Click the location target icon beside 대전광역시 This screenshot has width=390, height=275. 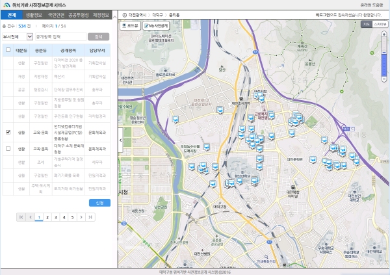pos(125,14)
